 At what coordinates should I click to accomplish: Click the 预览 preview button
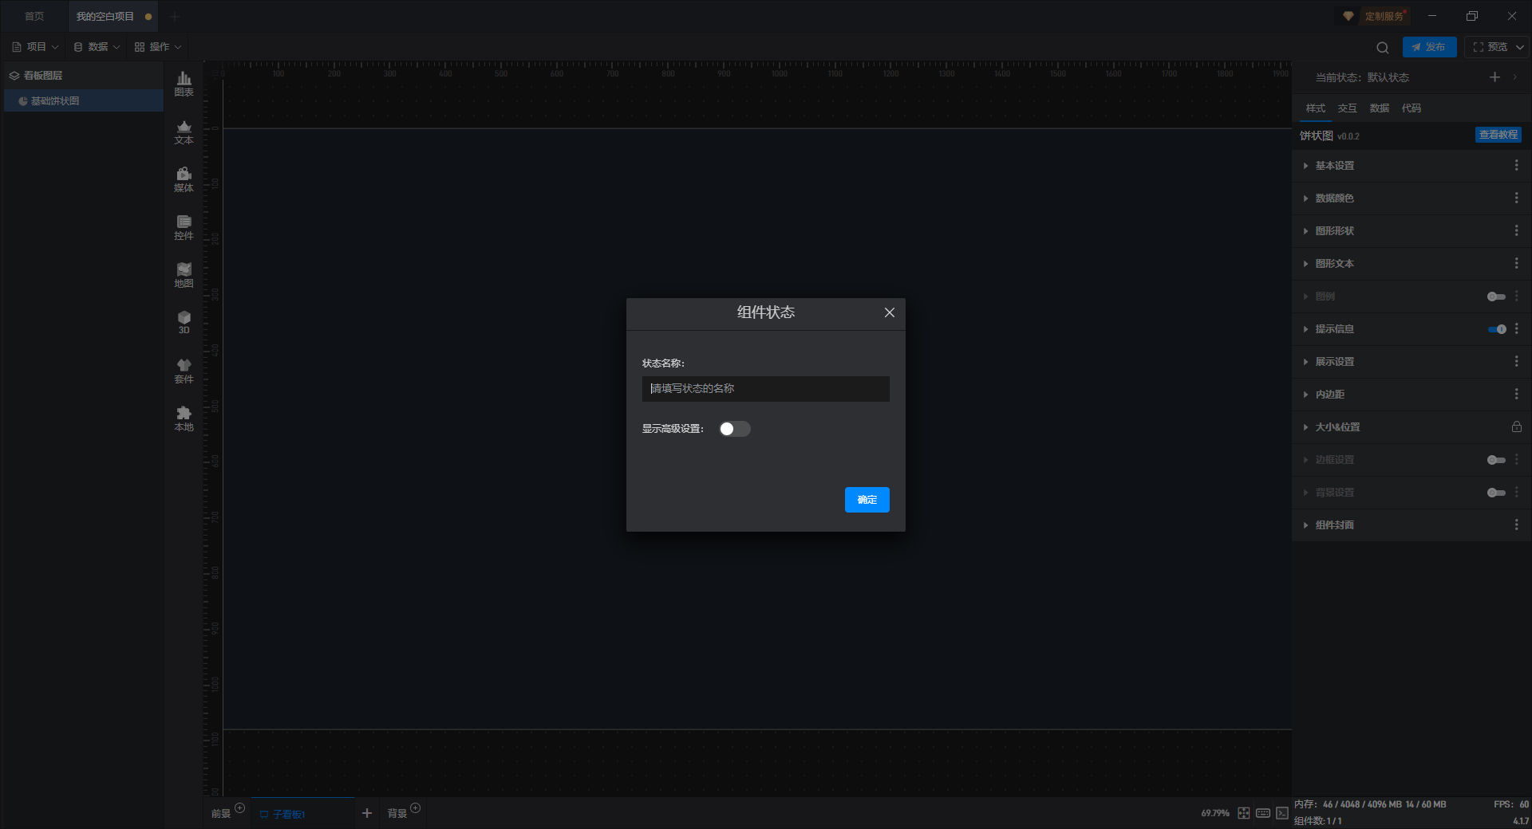point(1490,47)
